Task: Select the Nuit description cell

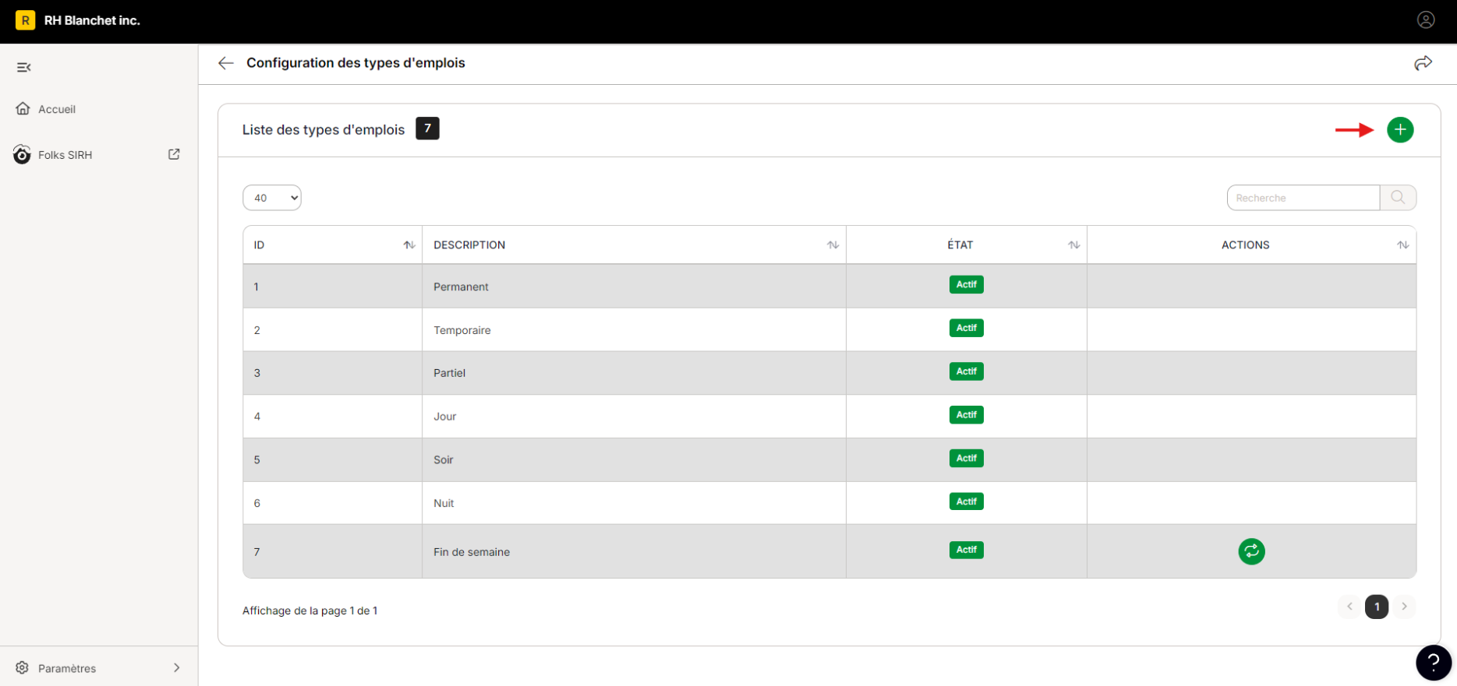Action: [634, 503]
